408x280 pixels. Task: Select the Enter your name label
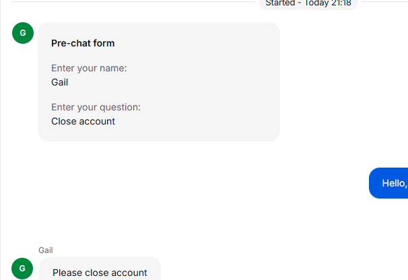click(x=89, y=68)
